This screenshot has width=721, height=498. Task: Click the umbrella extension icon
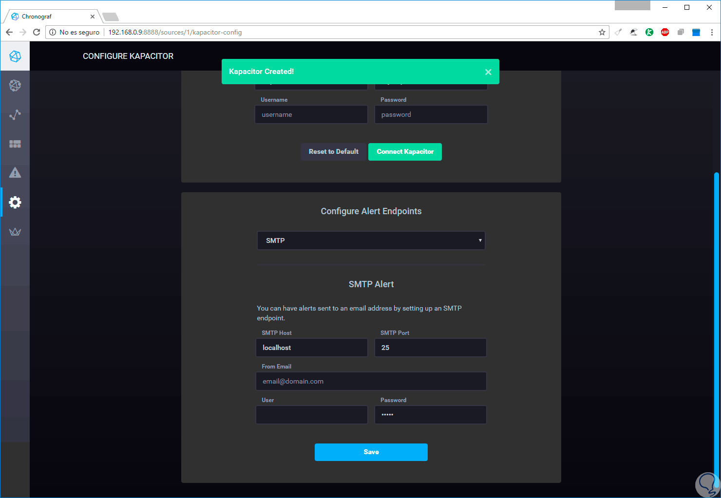[x=634, y=32]
